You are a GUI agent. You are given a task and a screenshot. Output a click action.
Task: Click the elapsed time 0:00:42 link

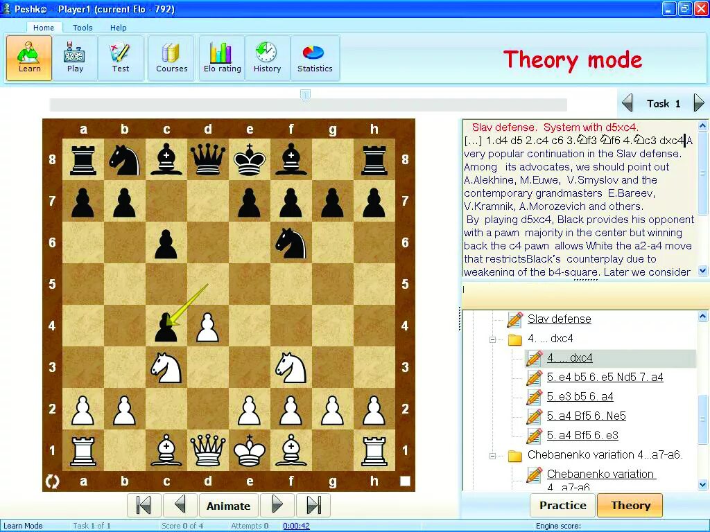(x=296, y=526)
